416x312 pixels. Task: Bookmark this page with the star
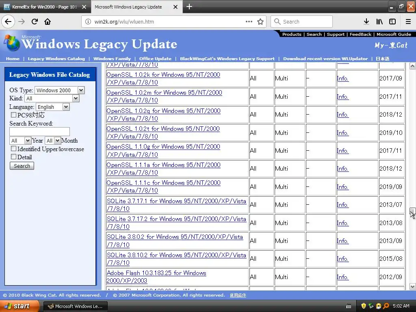click(260, 22)
